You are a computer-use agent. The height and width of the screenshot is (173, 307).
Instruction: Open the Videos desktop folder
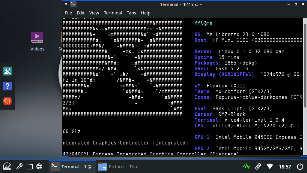tap(37, 41)
